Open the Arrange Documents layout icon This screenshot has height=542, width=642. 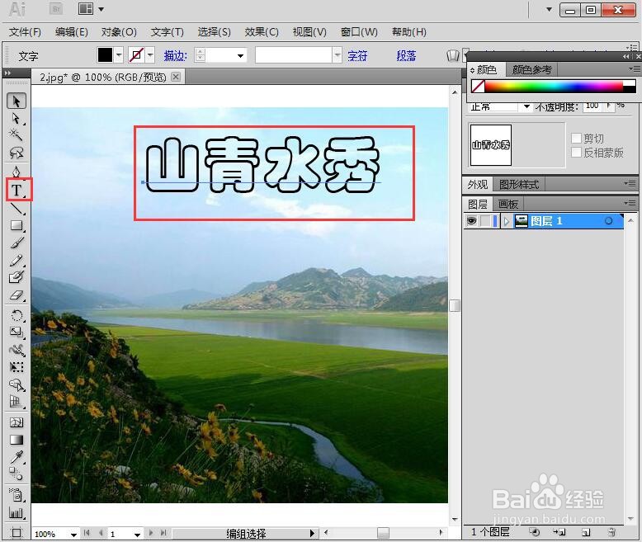click(x=86, y=9)
